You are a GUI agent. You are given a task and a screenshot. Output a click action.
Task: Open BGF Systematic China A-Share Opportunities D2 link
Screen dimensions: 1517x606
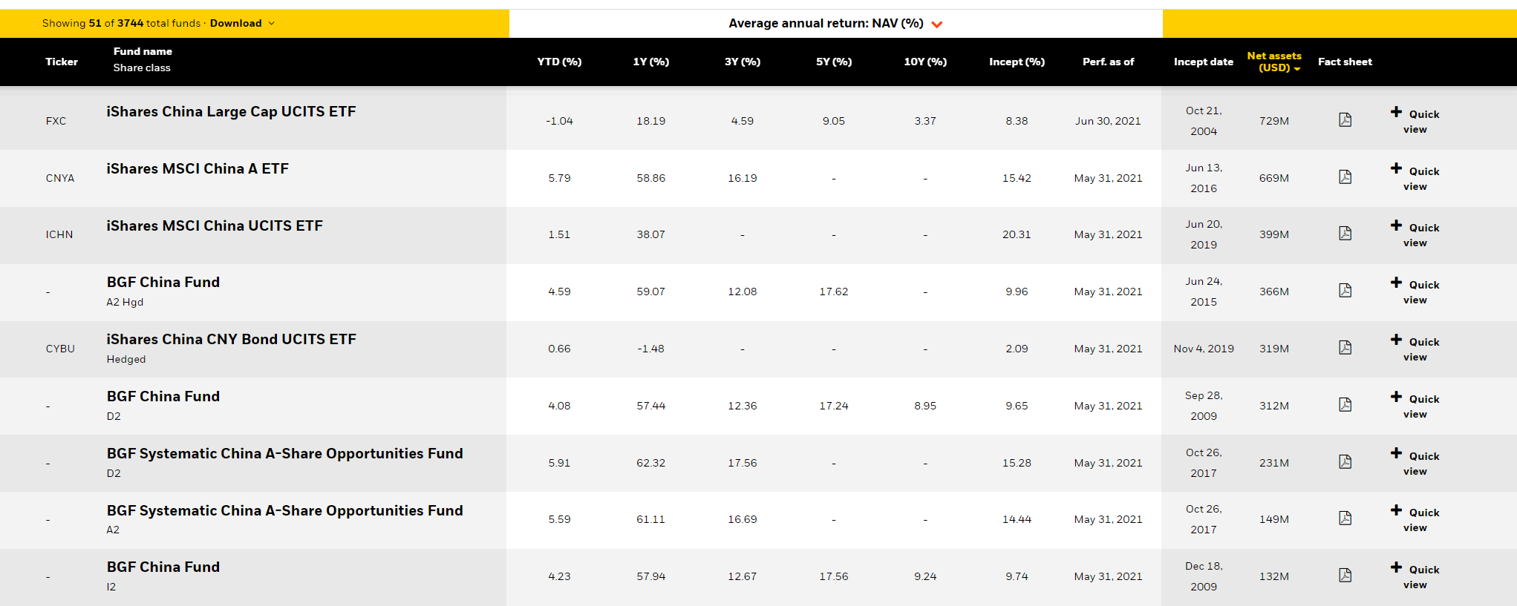(x=284, y=454)
